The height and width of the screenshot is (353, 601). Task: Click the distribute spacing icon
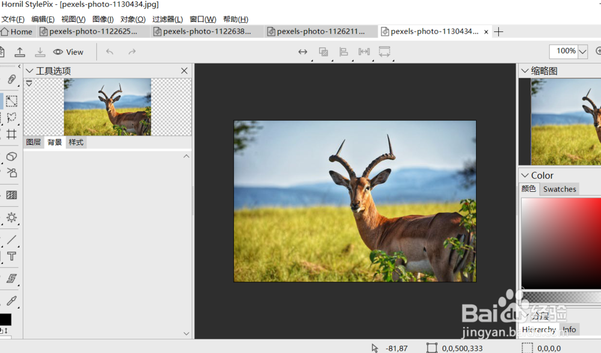364,52
